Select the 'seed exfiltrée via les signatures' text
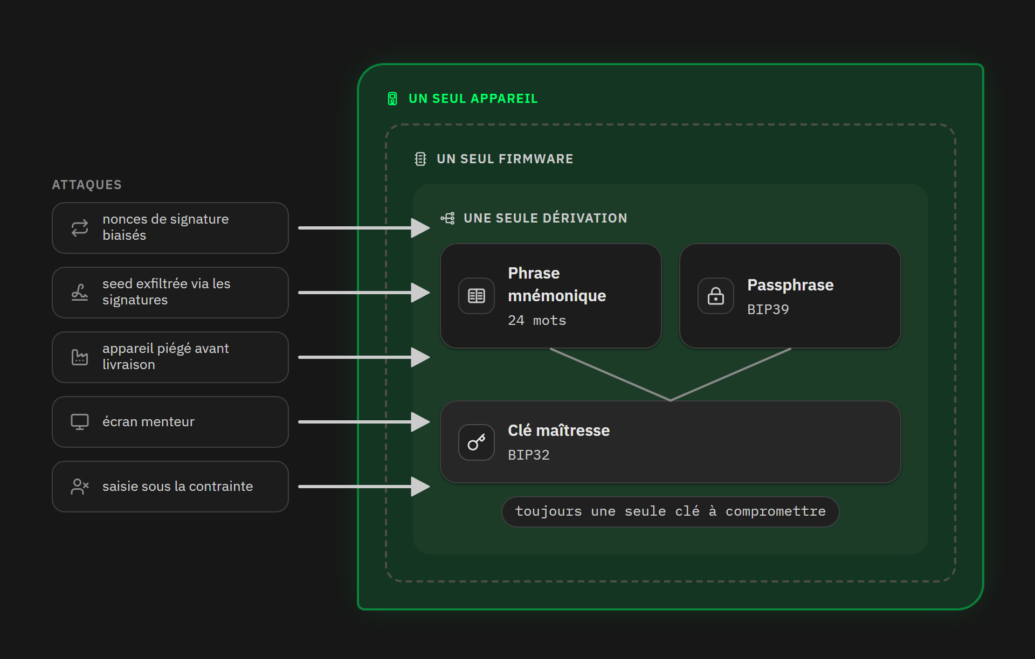1035x659 pixels. 167,292
